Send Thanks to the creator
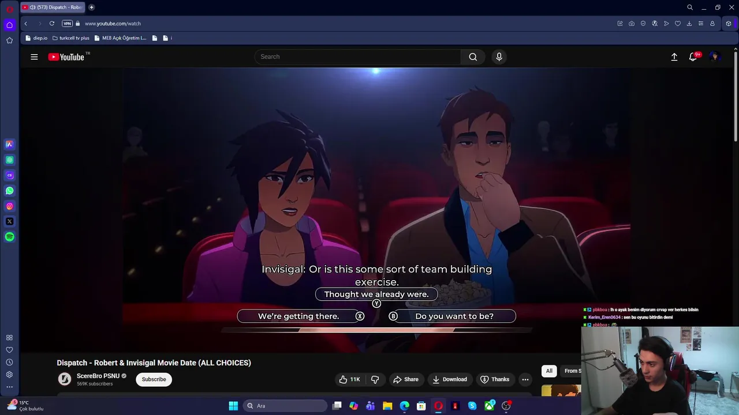739x415 pixels. coord(495,379)
